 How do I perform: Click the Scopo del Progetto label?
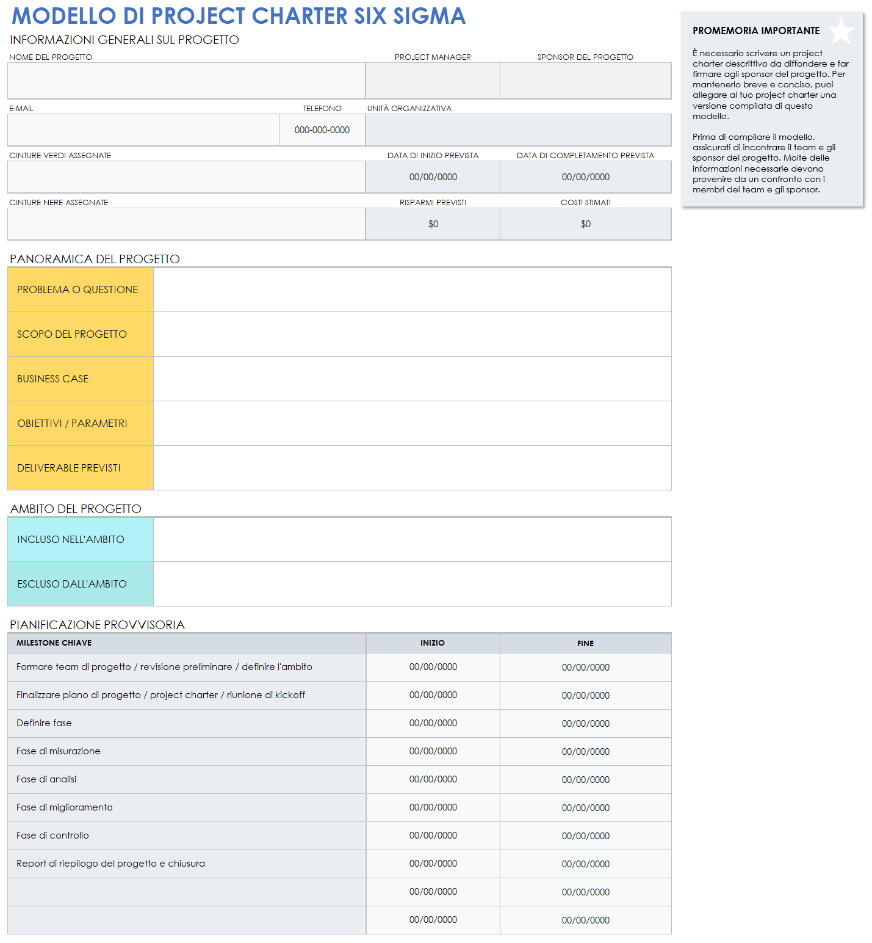point(81,334)
